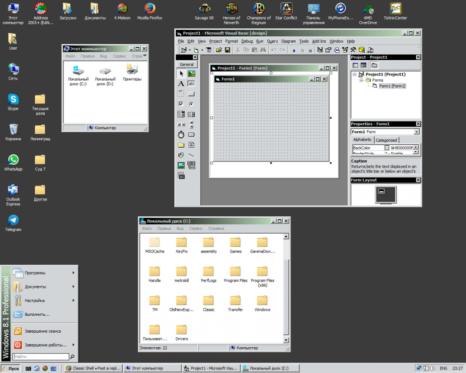Screen dimensions: 466x373
Task: Select the OptionButton control in the toolbox
Action: click(191, 104)
